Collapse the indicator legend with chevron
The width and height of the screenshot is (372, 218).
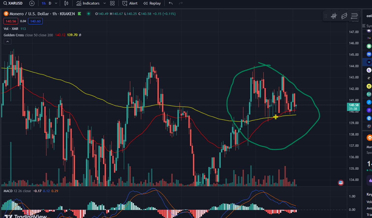click(7, 41)
